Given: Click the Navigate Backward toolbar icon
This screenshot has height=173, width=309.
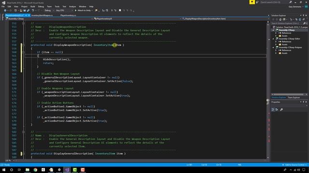Looking at the screenshot, I should 5,11.
